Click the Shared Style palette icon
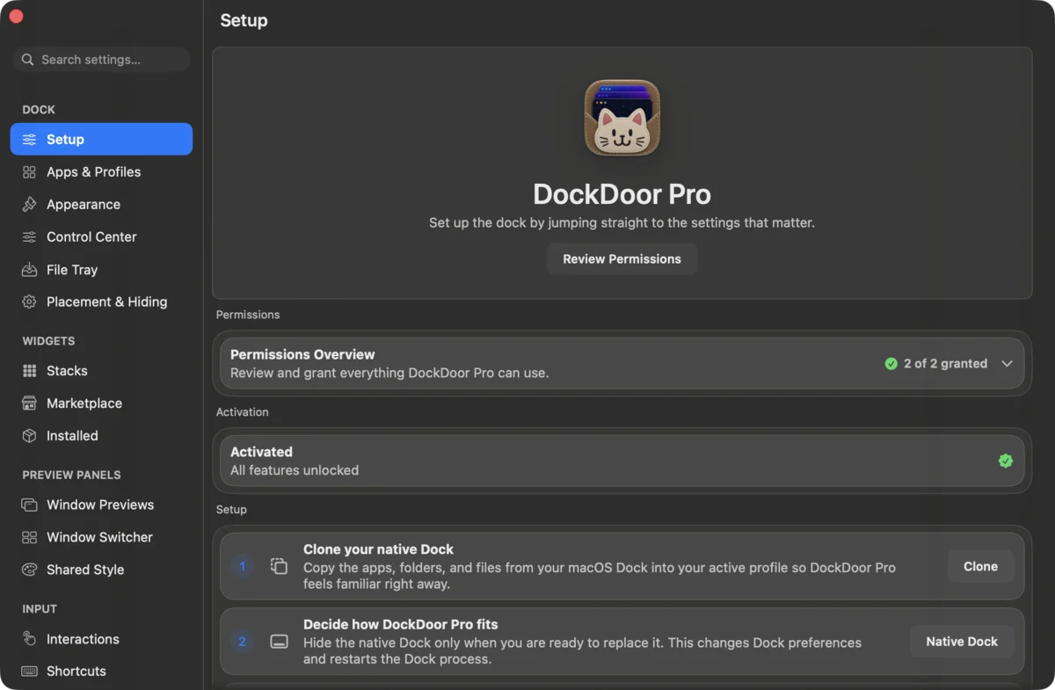Screen dimensions: 1055x690 [x=30, y=570]
